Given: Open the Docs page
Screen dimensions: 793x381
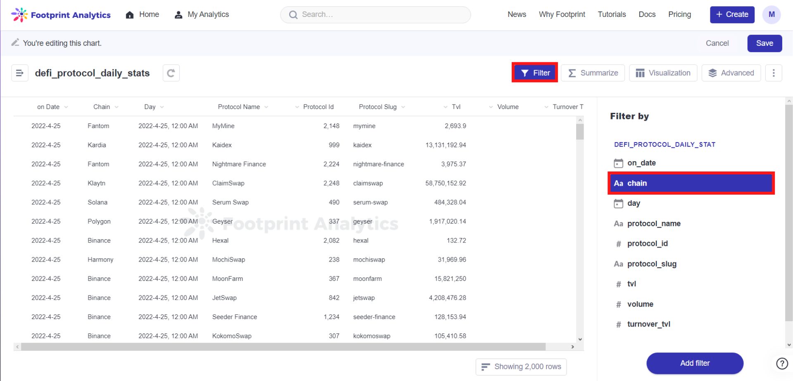Looking at the screenshot, I should click(x=647, y=14).
